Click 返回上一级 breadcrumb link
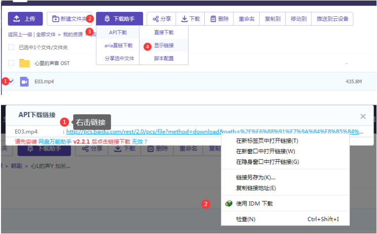377x234 pixels. click(20, 34)
